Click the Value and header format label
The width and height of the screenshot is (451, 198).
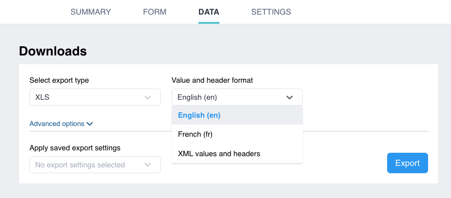coord(212,80)
